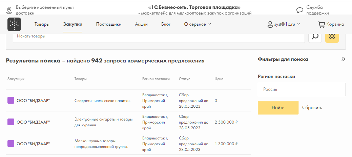This screenshot has height=157, width=352.
Task: Click the "Статус" column header
Action: point(185,79)
